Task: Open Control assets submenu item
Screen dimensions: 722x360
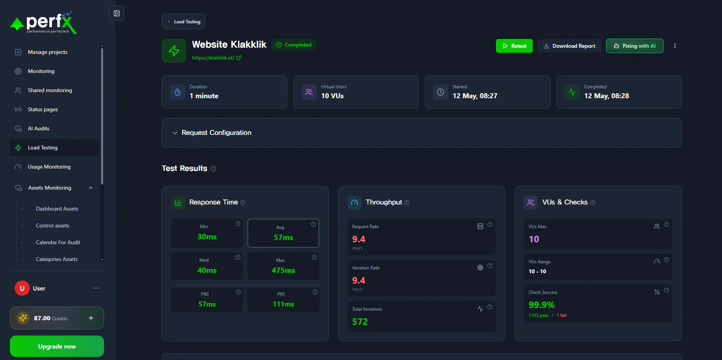Action: click(x=52, y=225)
